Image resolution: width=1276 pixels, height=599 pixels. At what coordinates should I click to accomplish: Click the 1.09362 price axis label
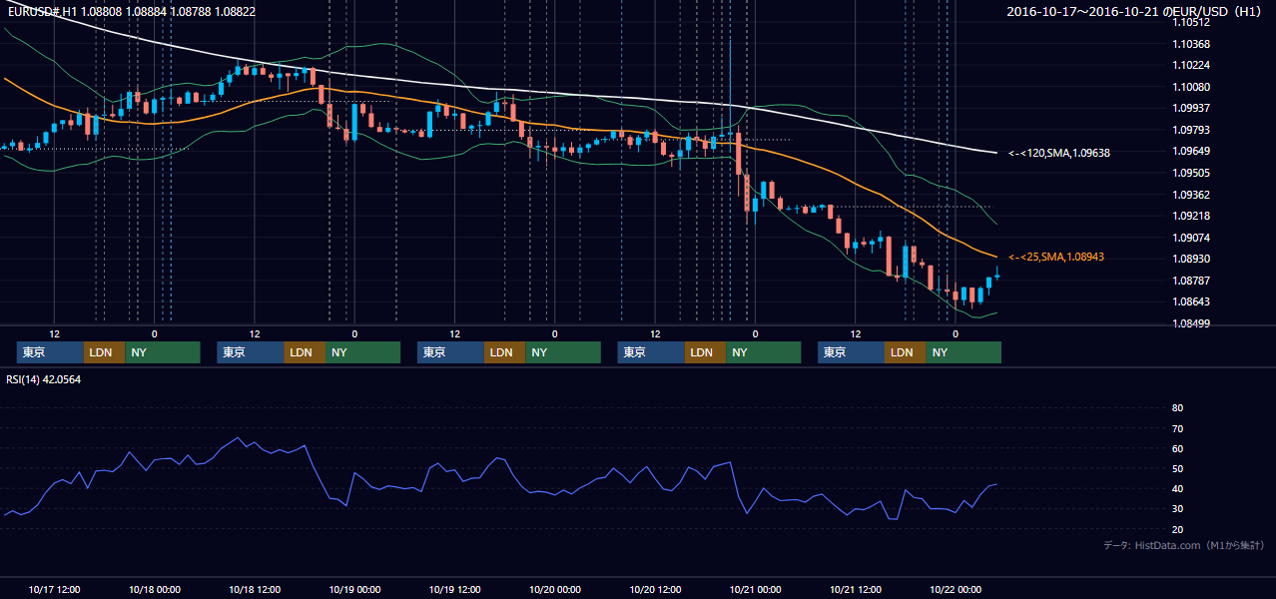tap(1191, 195)
